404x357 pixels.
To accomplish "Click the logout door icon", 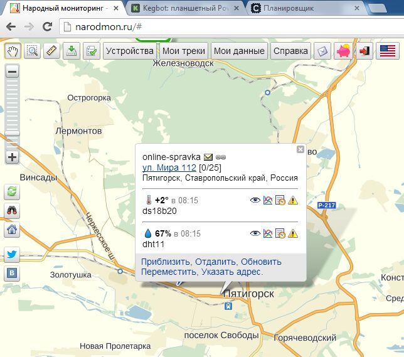I will pyautogui.click(x=364, y=51).
